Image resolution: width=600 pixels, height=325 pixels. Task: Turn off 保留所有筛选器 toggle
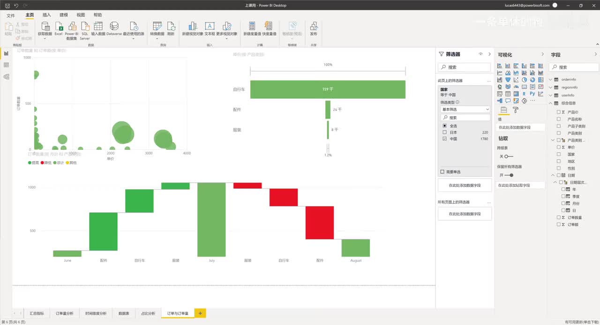pos(509,175)
